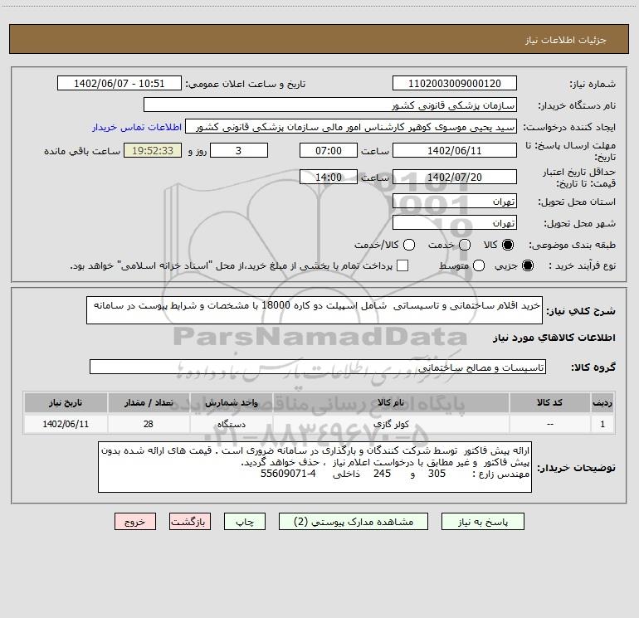
Task: Click the خروج exit button
Action: click(135, 522)
